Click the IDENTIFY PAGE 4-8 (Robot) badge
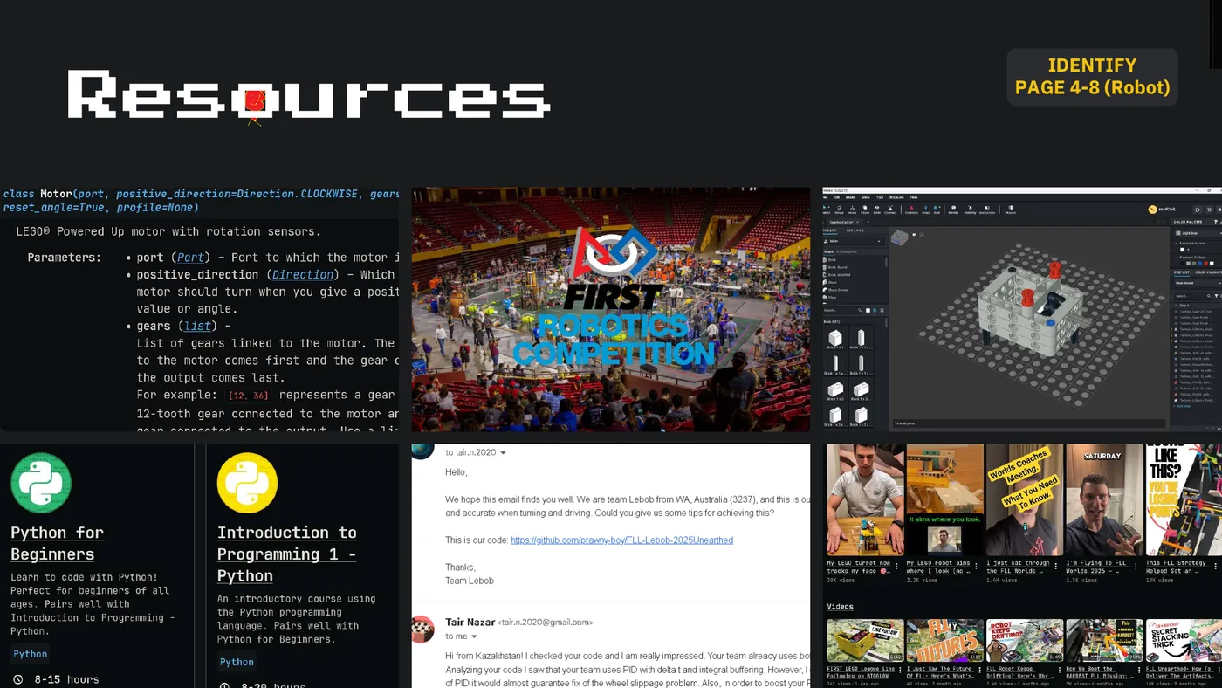1222x688 pixels. pyautogui.click(x=1092, y=77)
